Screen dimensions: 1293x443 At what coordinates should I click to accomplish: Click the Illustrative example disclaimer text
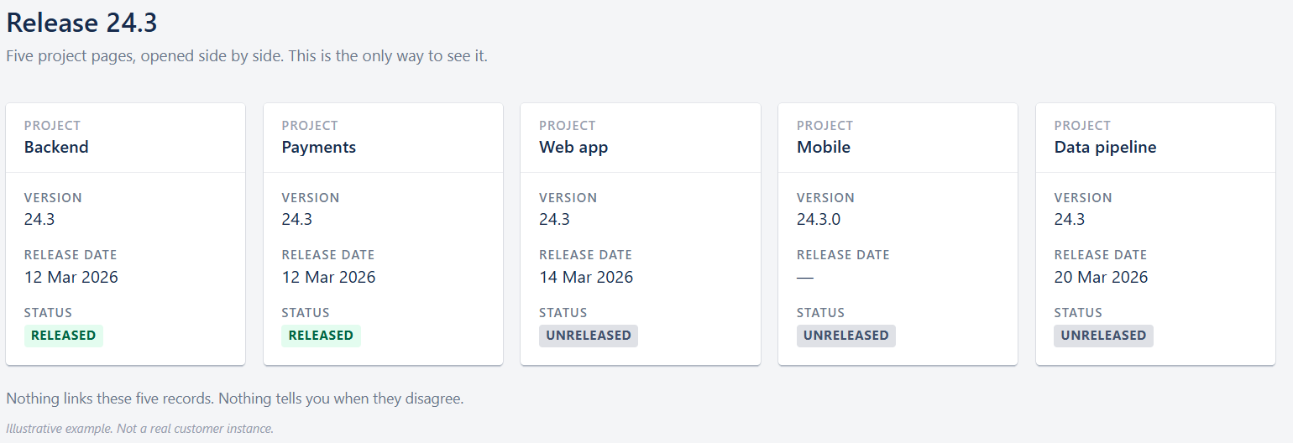pyautogui.click(x=139, y=429)
